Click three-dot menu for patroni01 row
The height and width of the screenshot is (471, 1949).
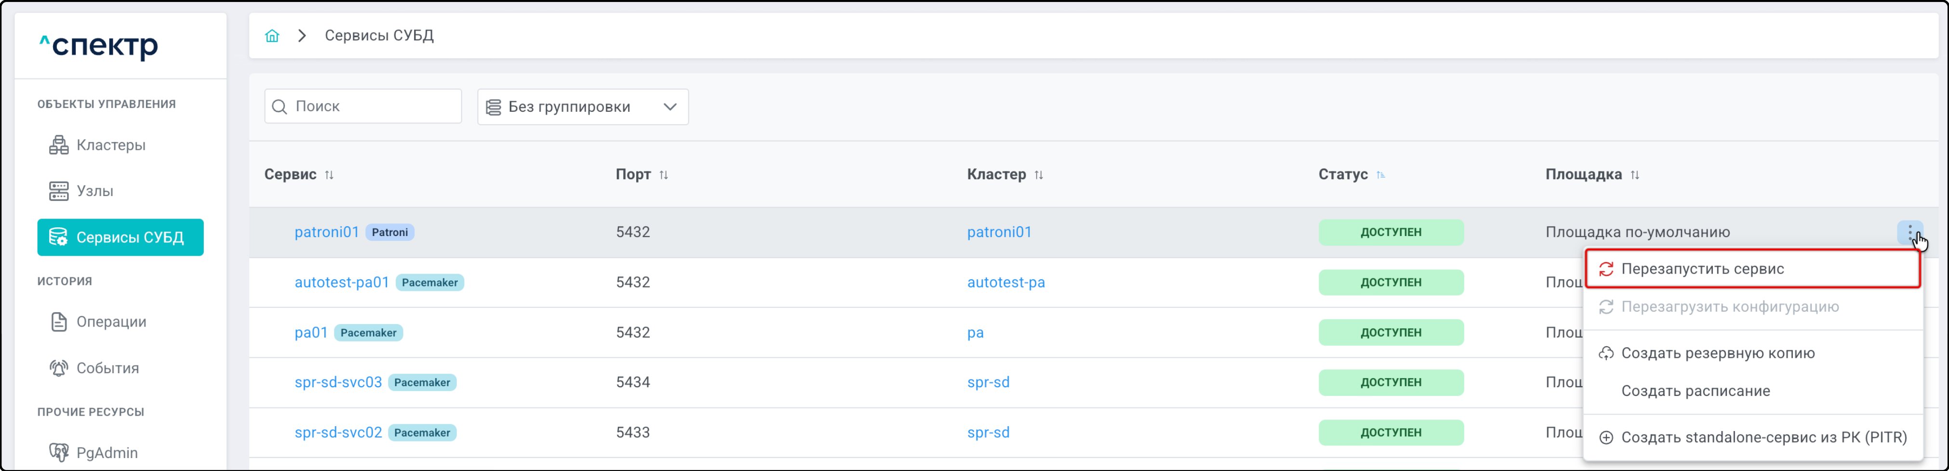click(x=1909, y=232)
